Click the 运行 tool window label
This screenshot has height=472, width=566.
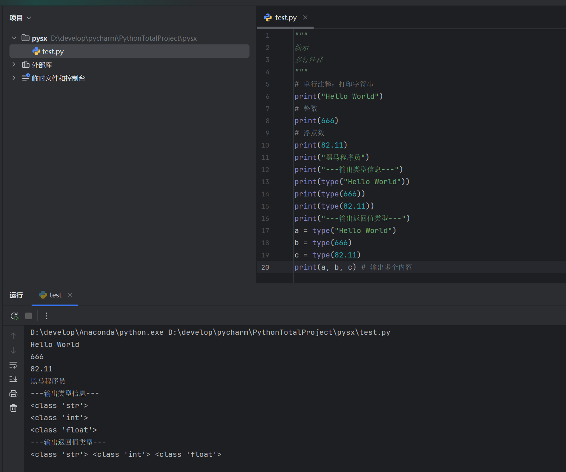point(16,295)
